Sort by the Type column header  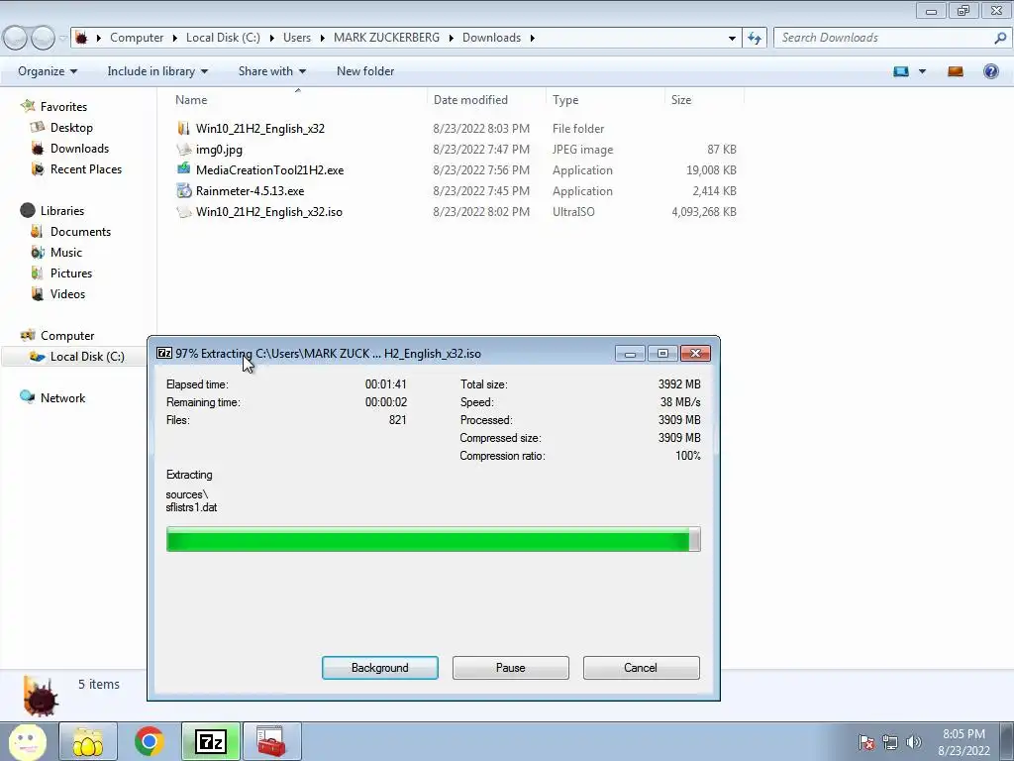[x=565, y=100]
